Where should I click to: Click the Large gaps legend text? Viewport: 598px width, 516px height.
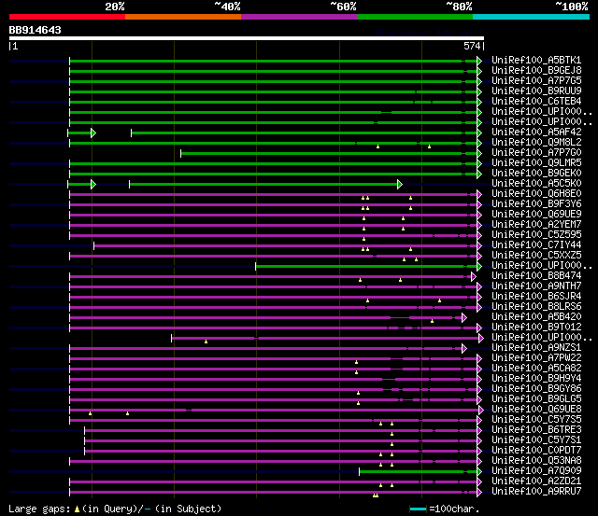[x=115, y=509]
